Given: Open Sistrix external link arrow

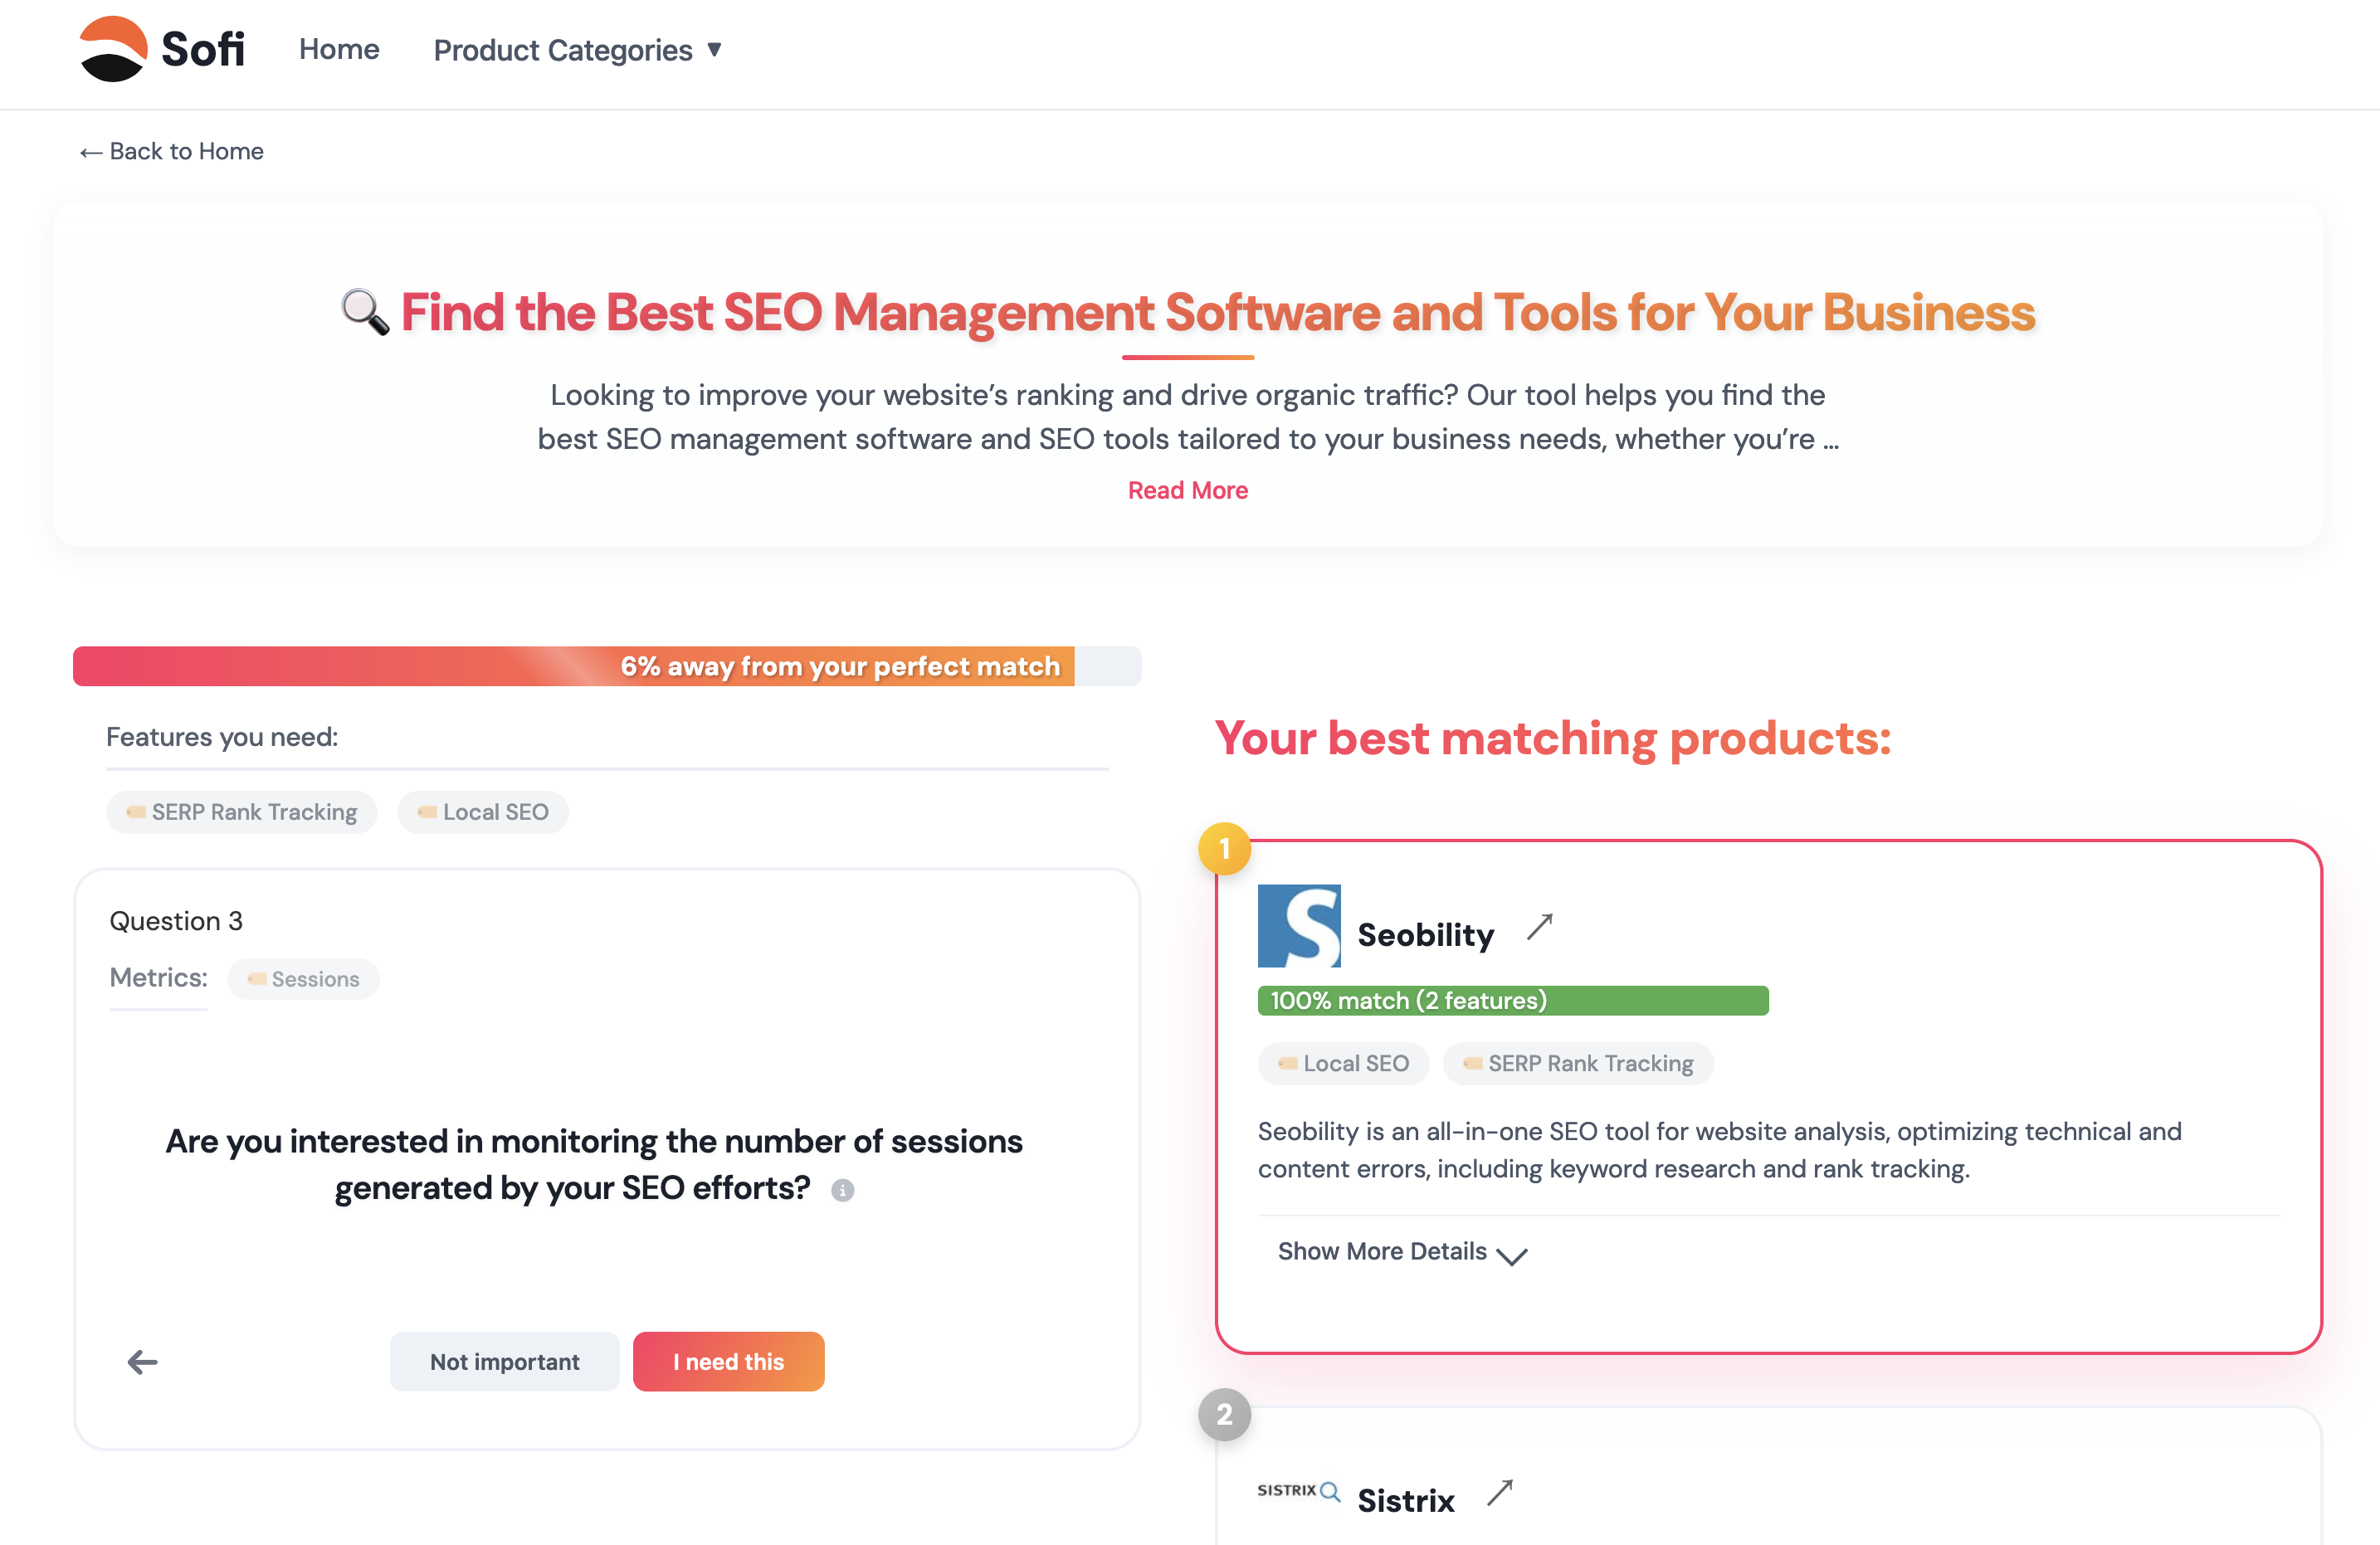Looking at the screenshot, I should tap(1499, 1493).
